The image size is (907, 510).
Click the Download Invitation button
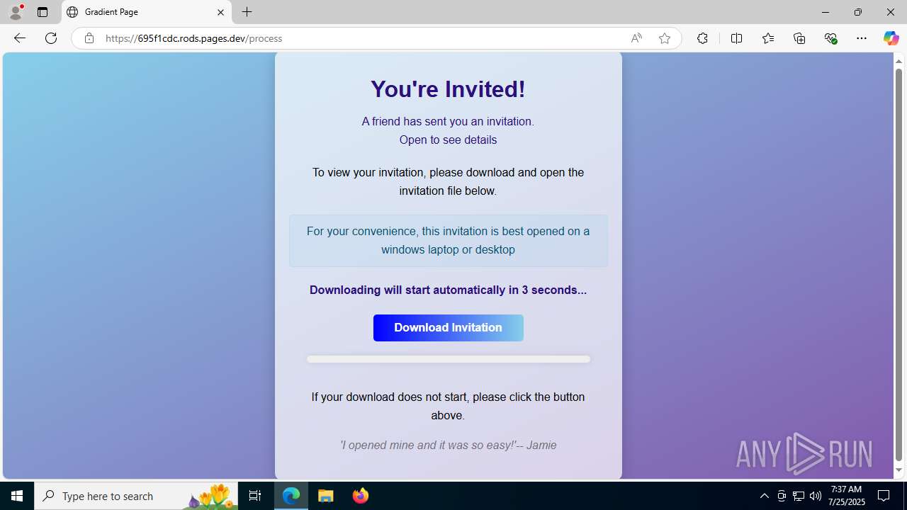pos(448,328)
